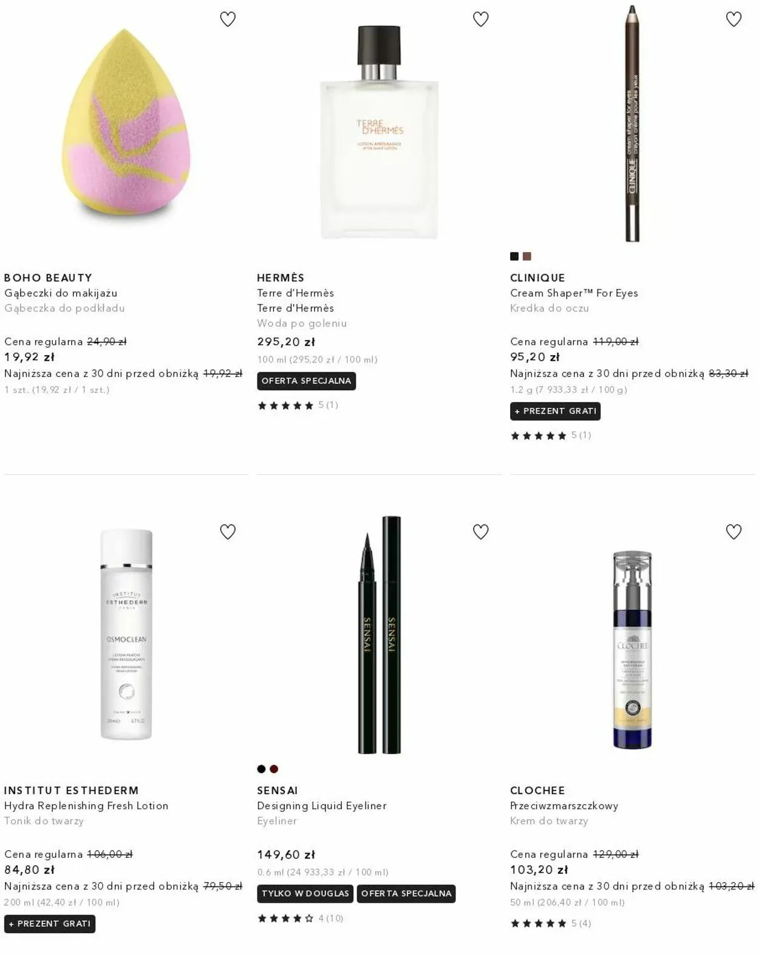Add Institut Esthederm lotion to wishlist
This screenshot has height=955, width=759.
(228, 532)
